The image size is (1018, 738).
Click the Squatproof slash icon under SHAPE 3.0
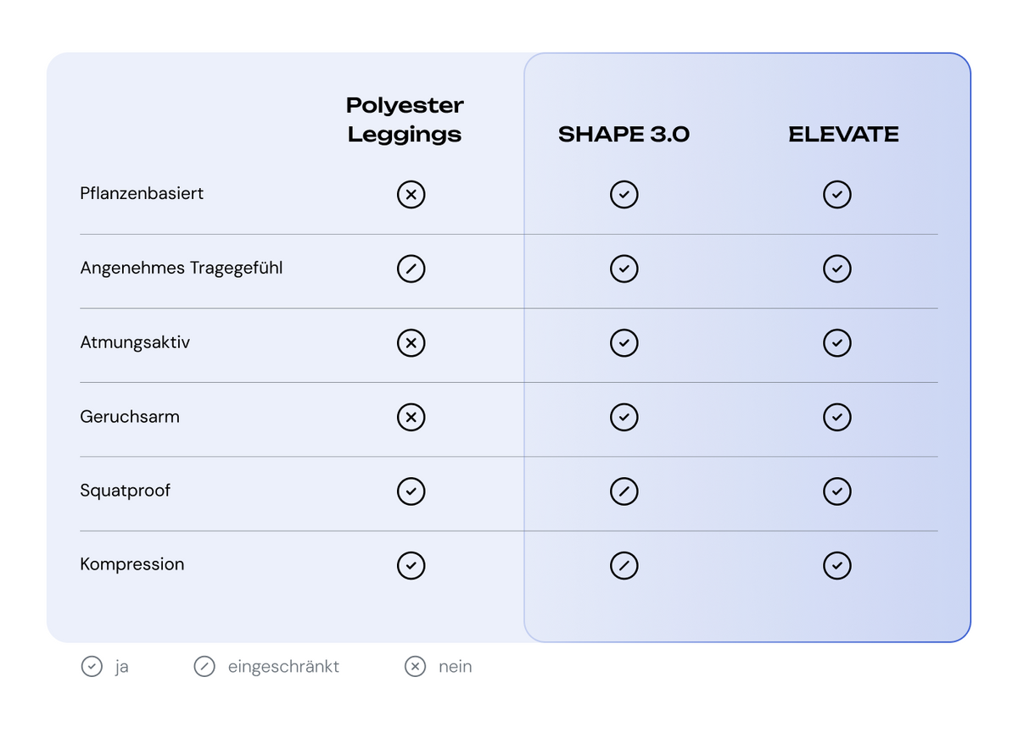(x=624, y=491)
